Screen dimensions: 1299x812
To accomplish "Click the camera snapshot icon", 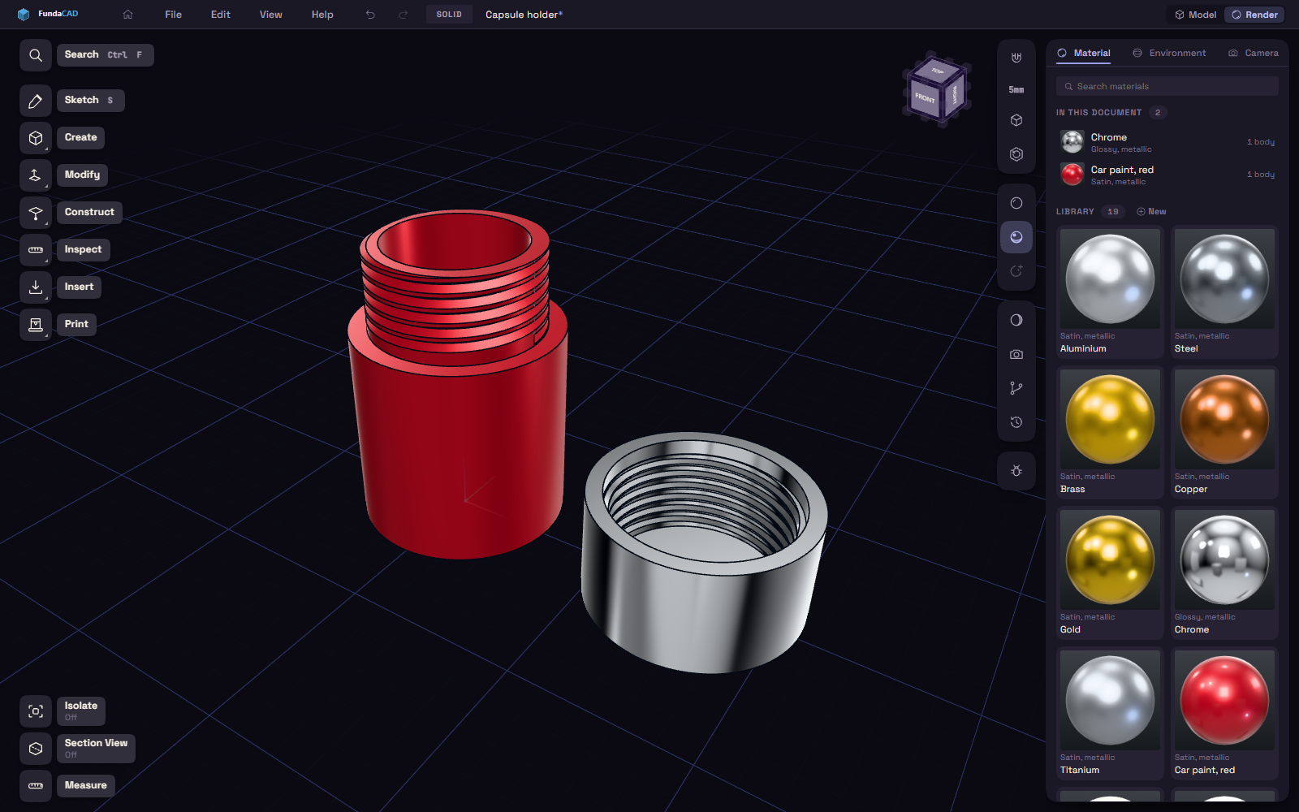I will pos(1016,354).
